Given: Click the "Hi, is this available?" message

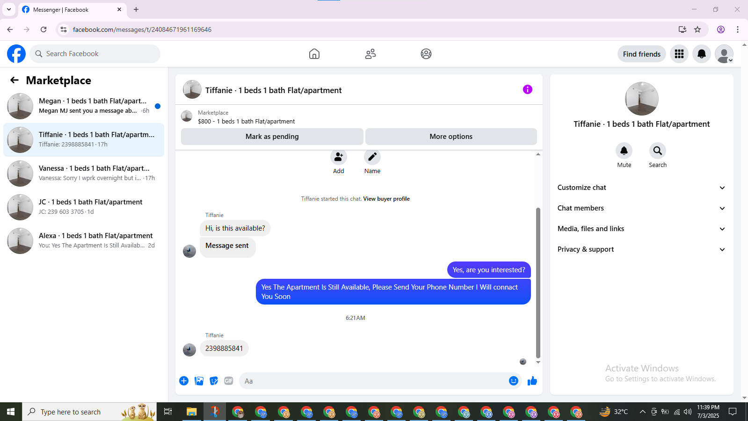Looking at the screenshot, I should pyautogui.click(x=235, y=228).
